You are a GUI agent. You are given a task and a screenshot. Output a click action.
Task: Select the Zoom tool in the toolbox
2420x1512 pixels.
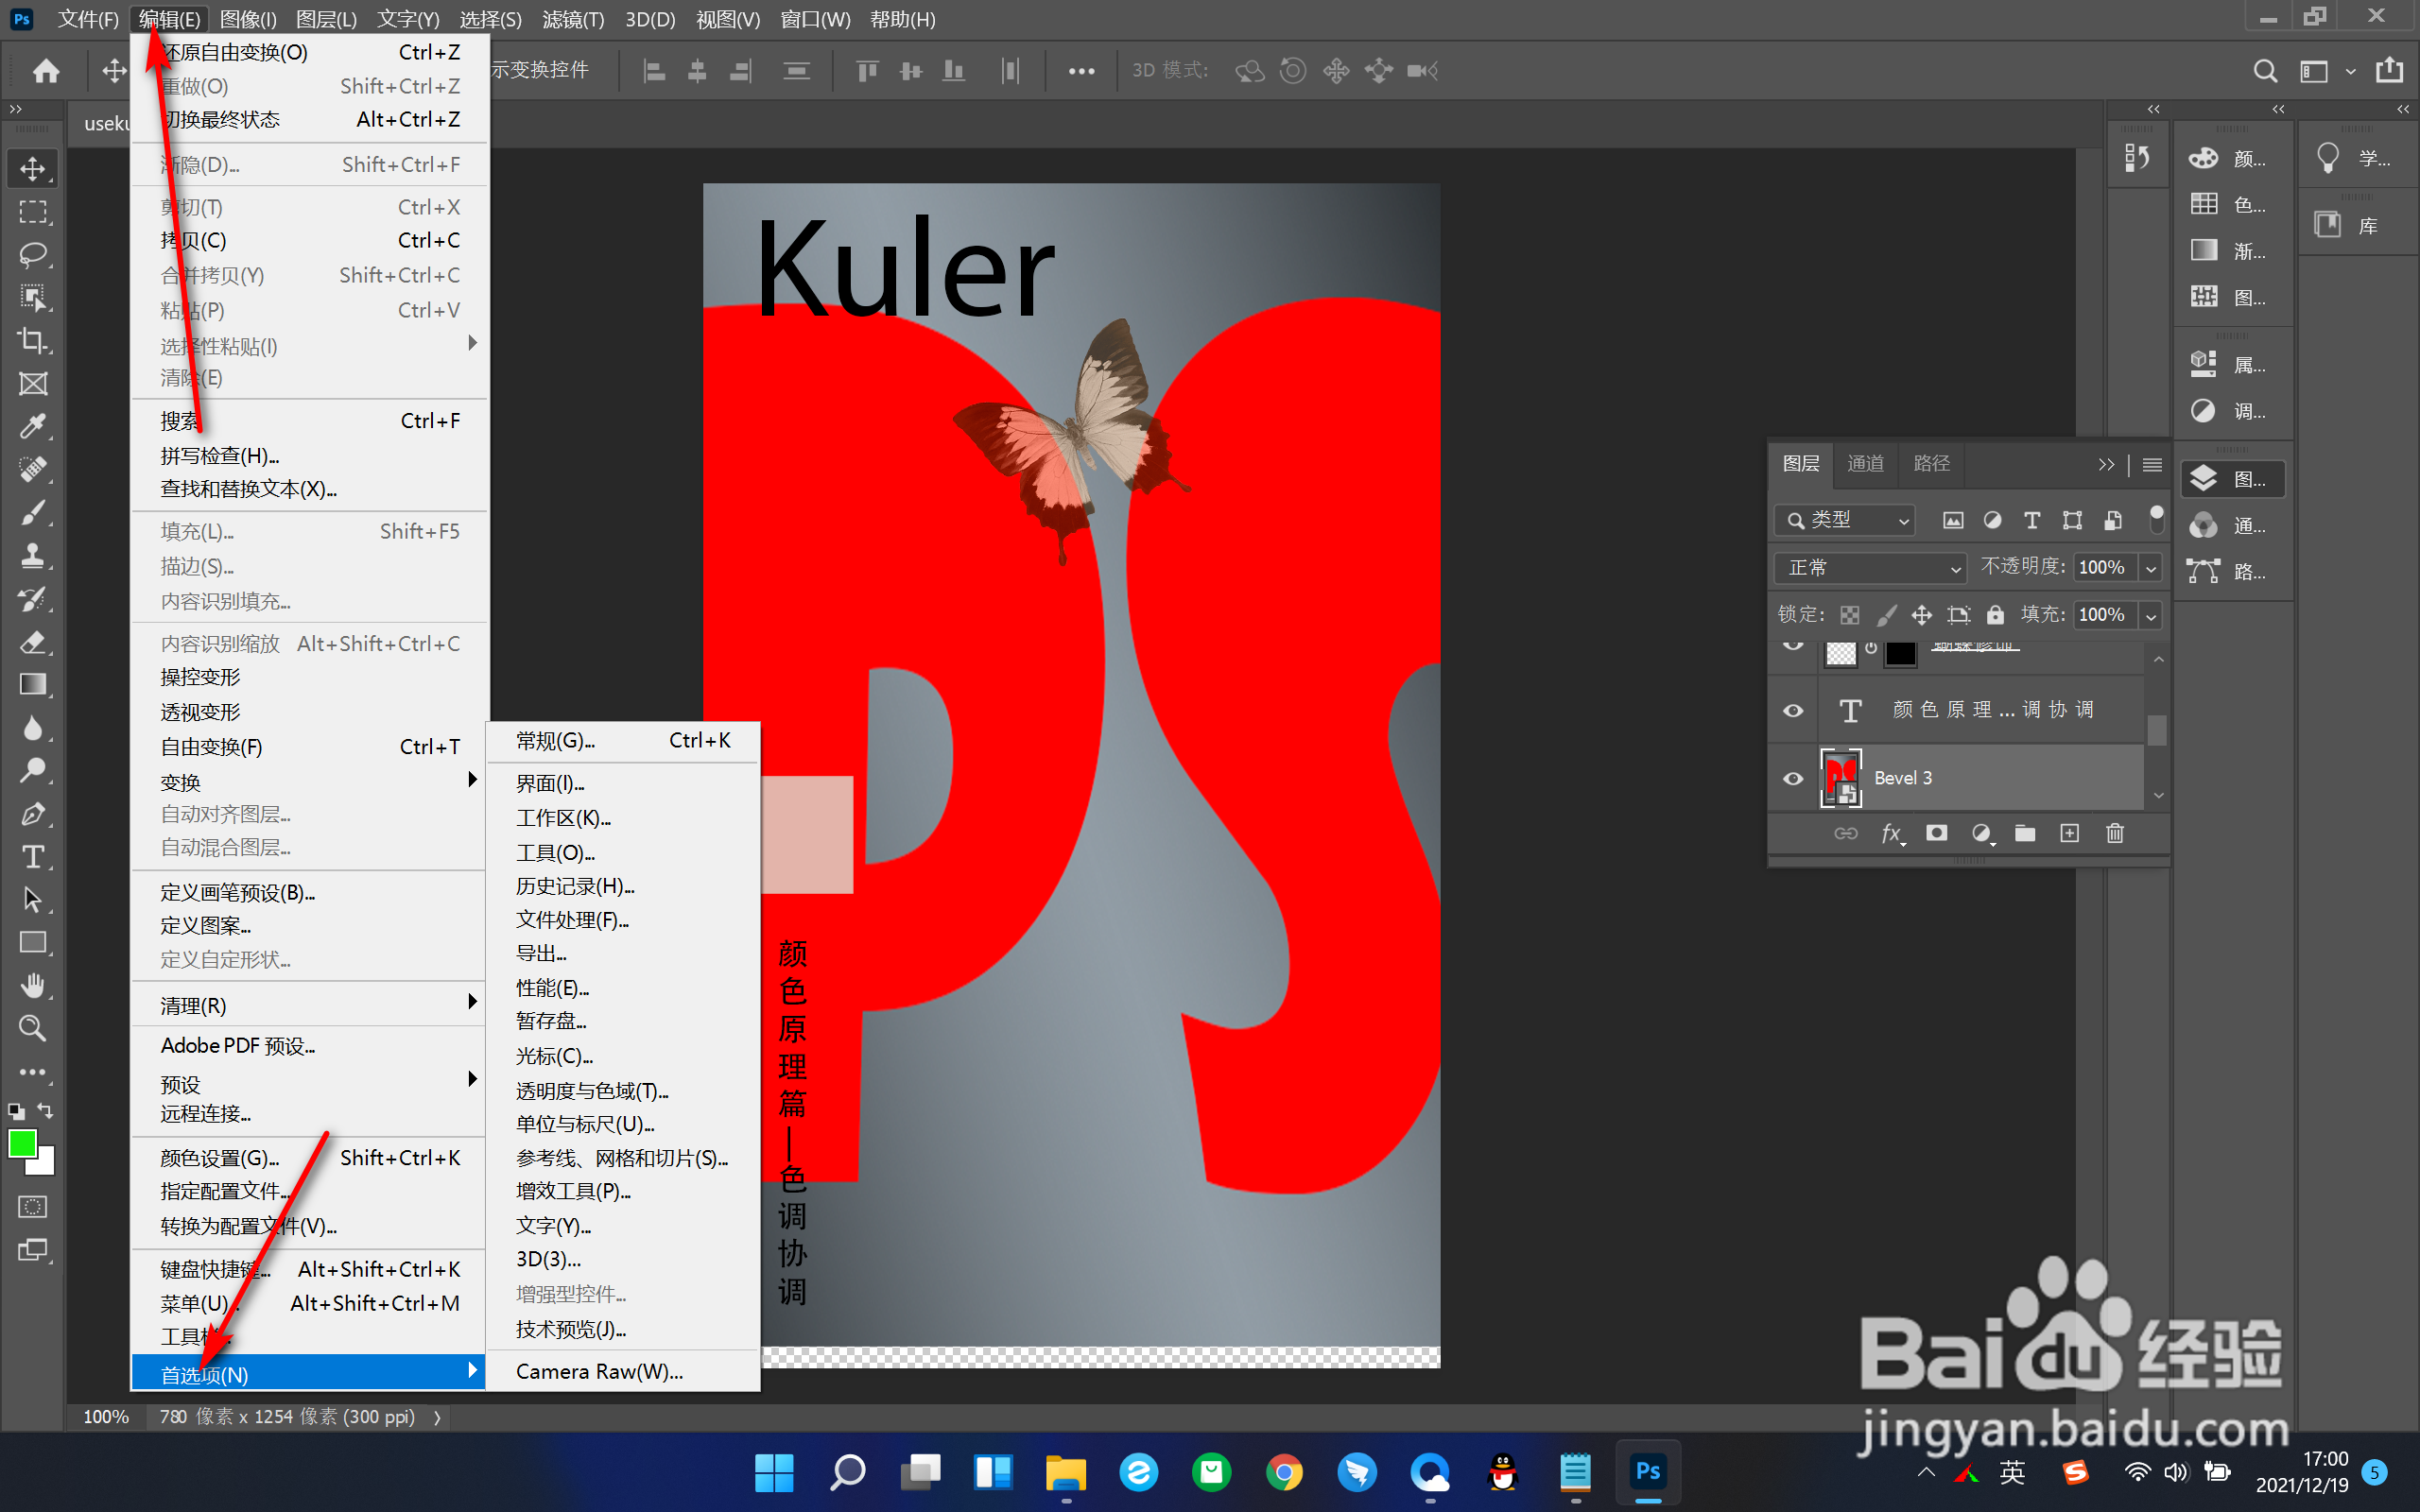pos(33,1028)
